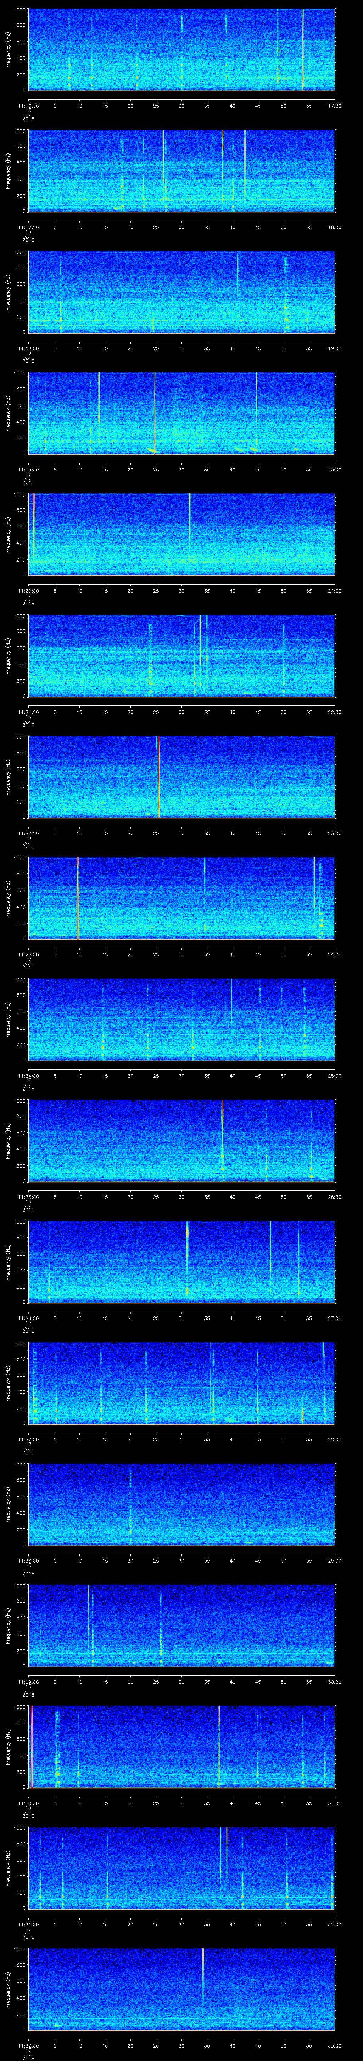Click the '17:00' end-of-axis label
The height and width of the screenshot is (2061, 363).
tap(335, 106)
